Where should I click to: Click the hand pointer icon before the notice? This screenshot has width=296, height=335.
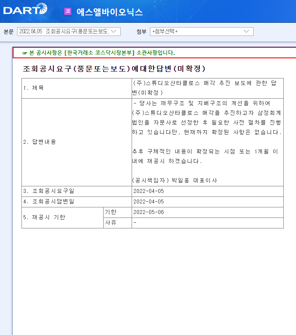(25, 53)
